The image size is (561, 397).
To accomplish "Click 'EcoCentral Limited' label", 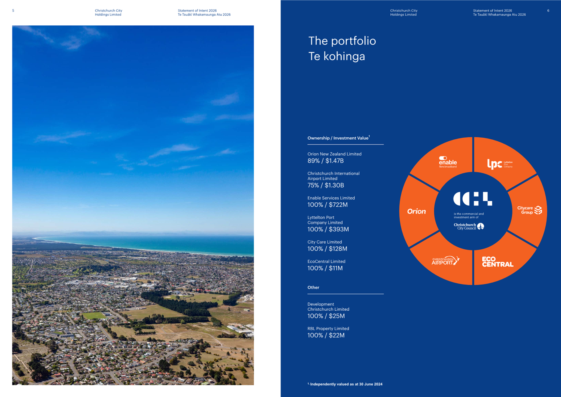I will [326, 261].
